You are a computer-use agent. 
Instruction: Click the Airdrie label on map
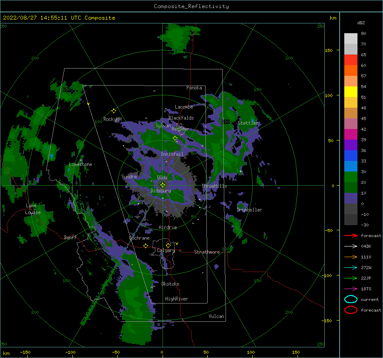click(x=168, y=227)
